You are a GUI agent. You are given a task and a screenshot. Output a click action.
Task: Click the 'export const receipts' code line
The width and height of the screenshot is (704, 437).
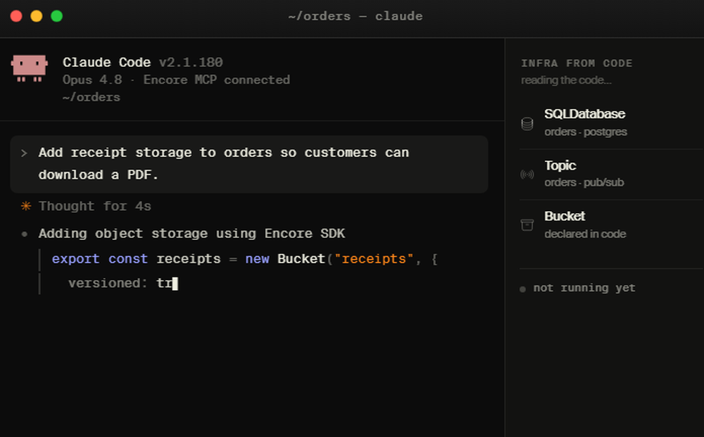point(245,259)
